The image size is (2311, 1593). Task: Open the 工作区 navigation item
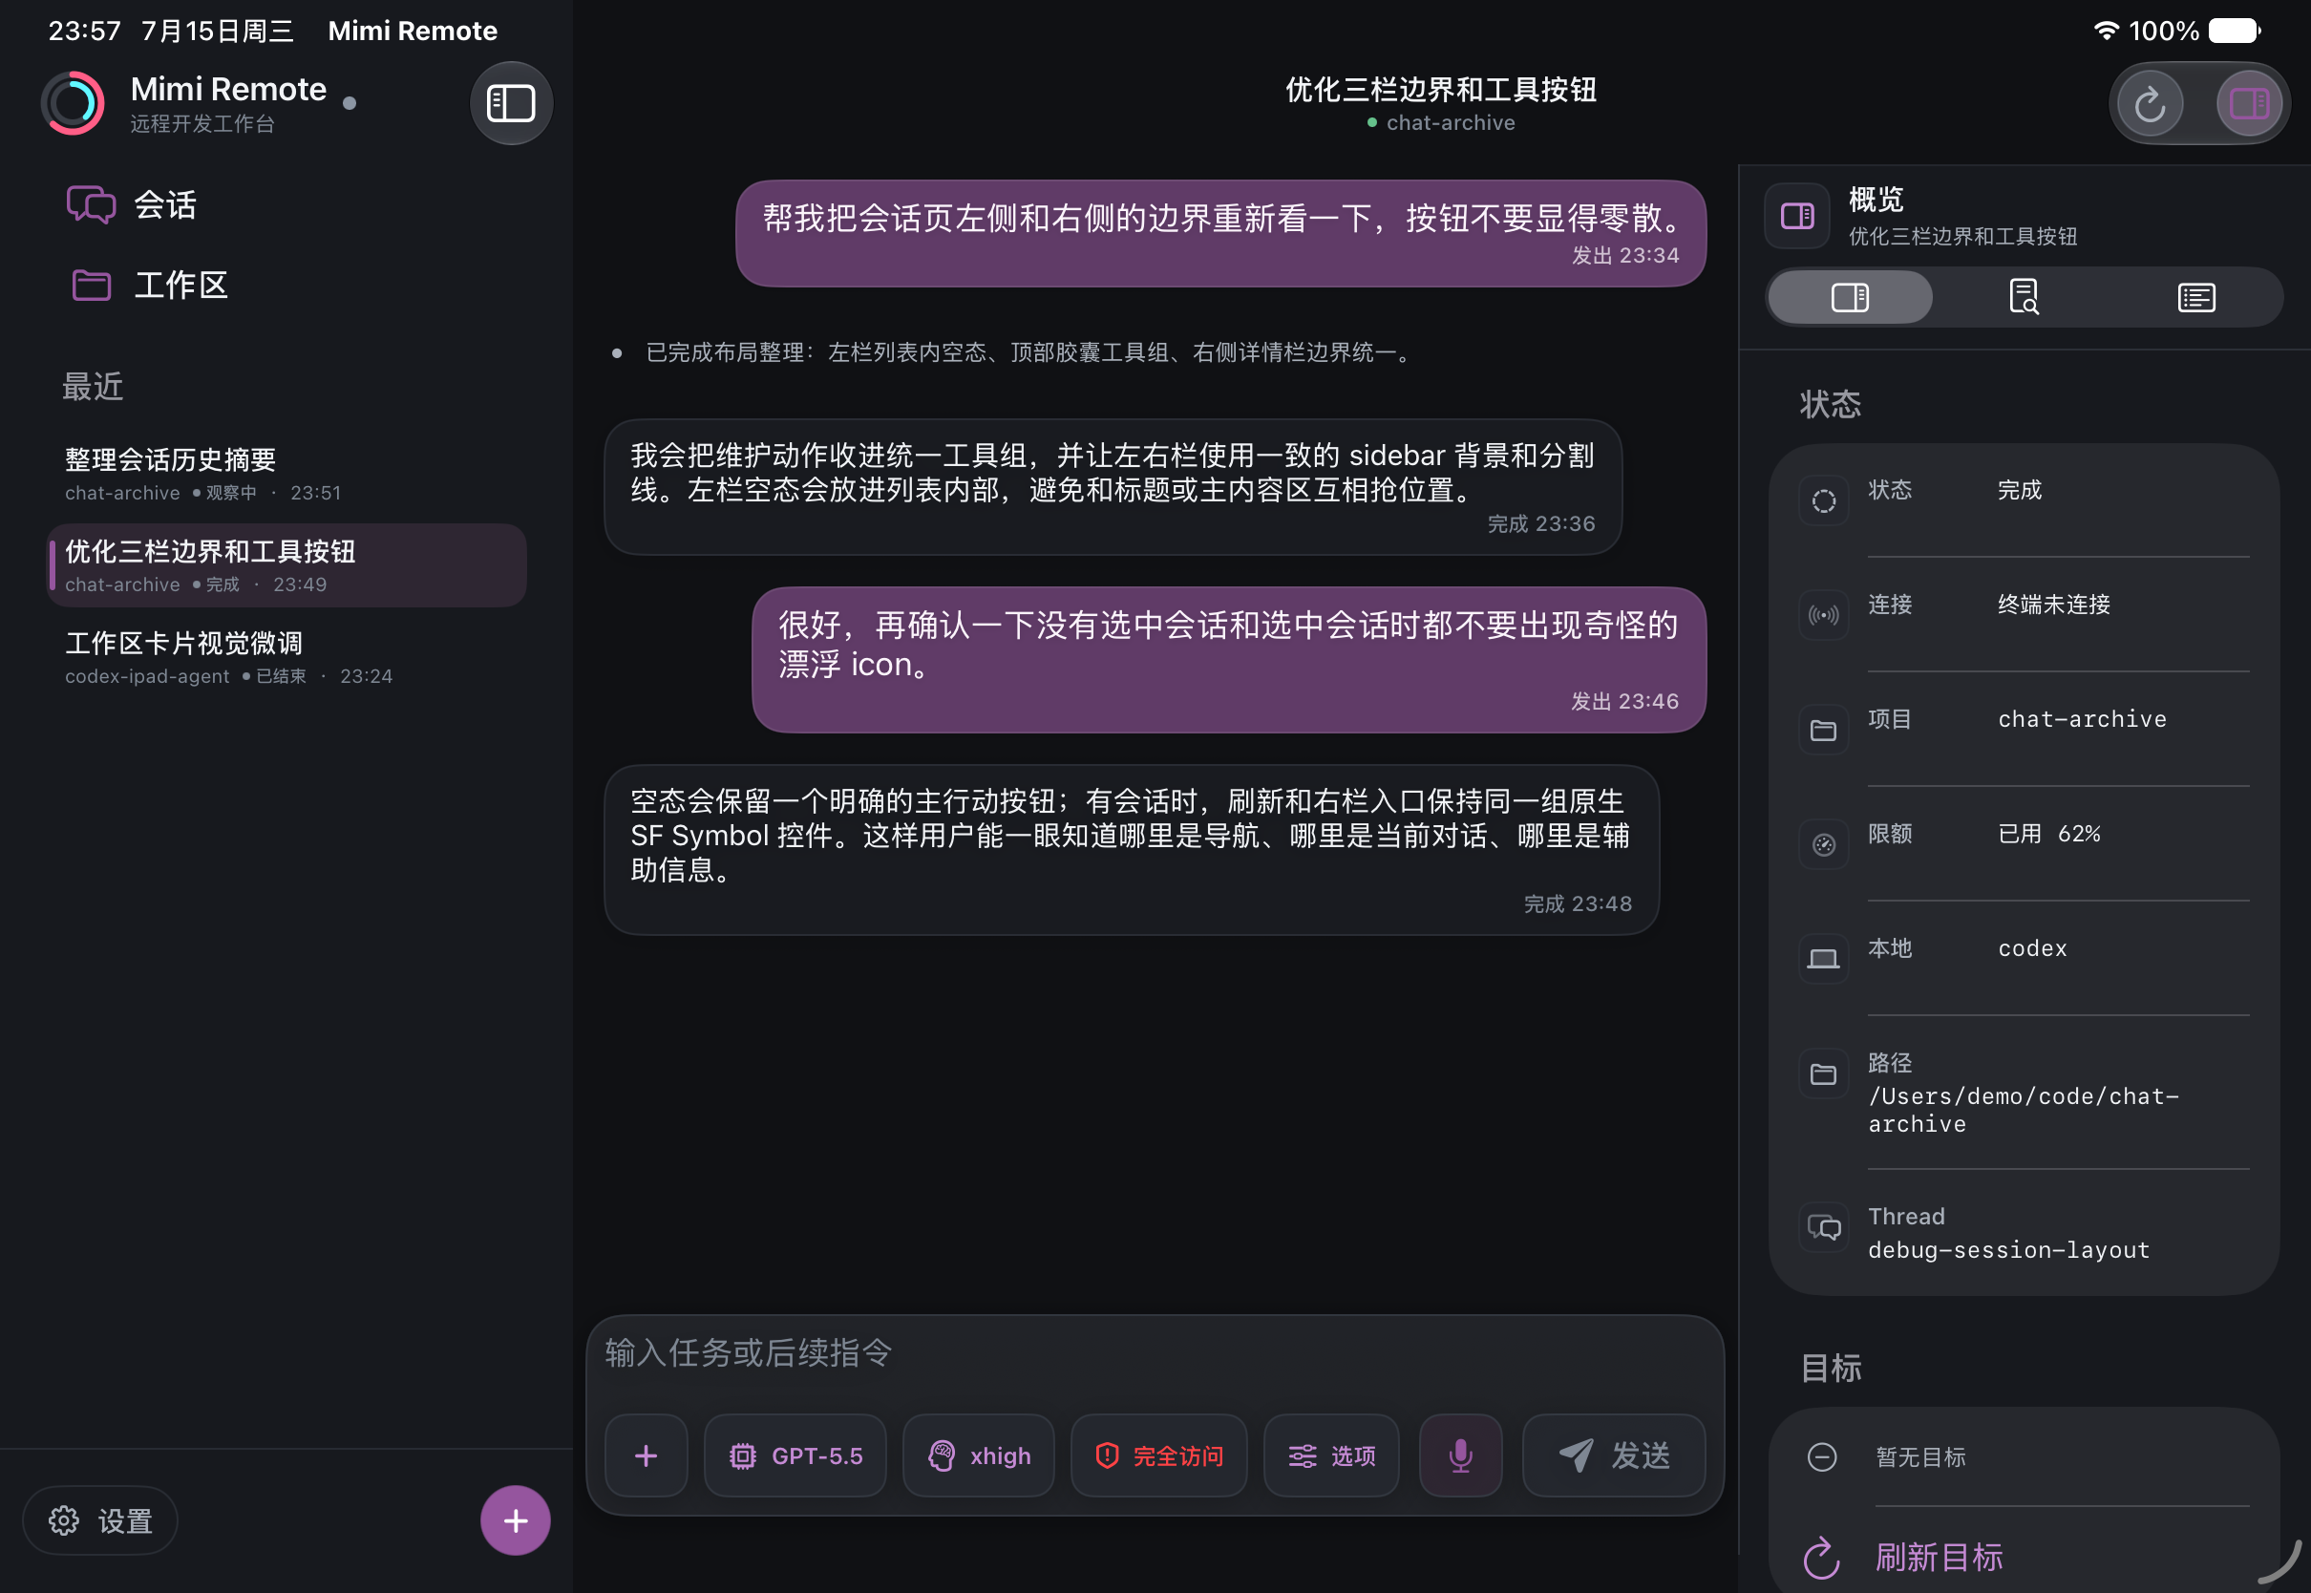point(286,286)
